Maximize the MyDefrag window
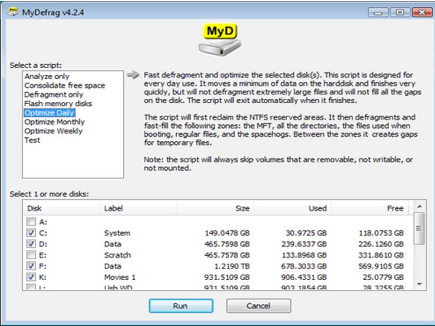435x326 pixels. (400, 13)
